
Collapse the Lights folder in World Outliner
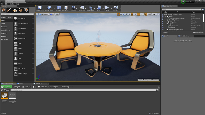coord(166,24)
